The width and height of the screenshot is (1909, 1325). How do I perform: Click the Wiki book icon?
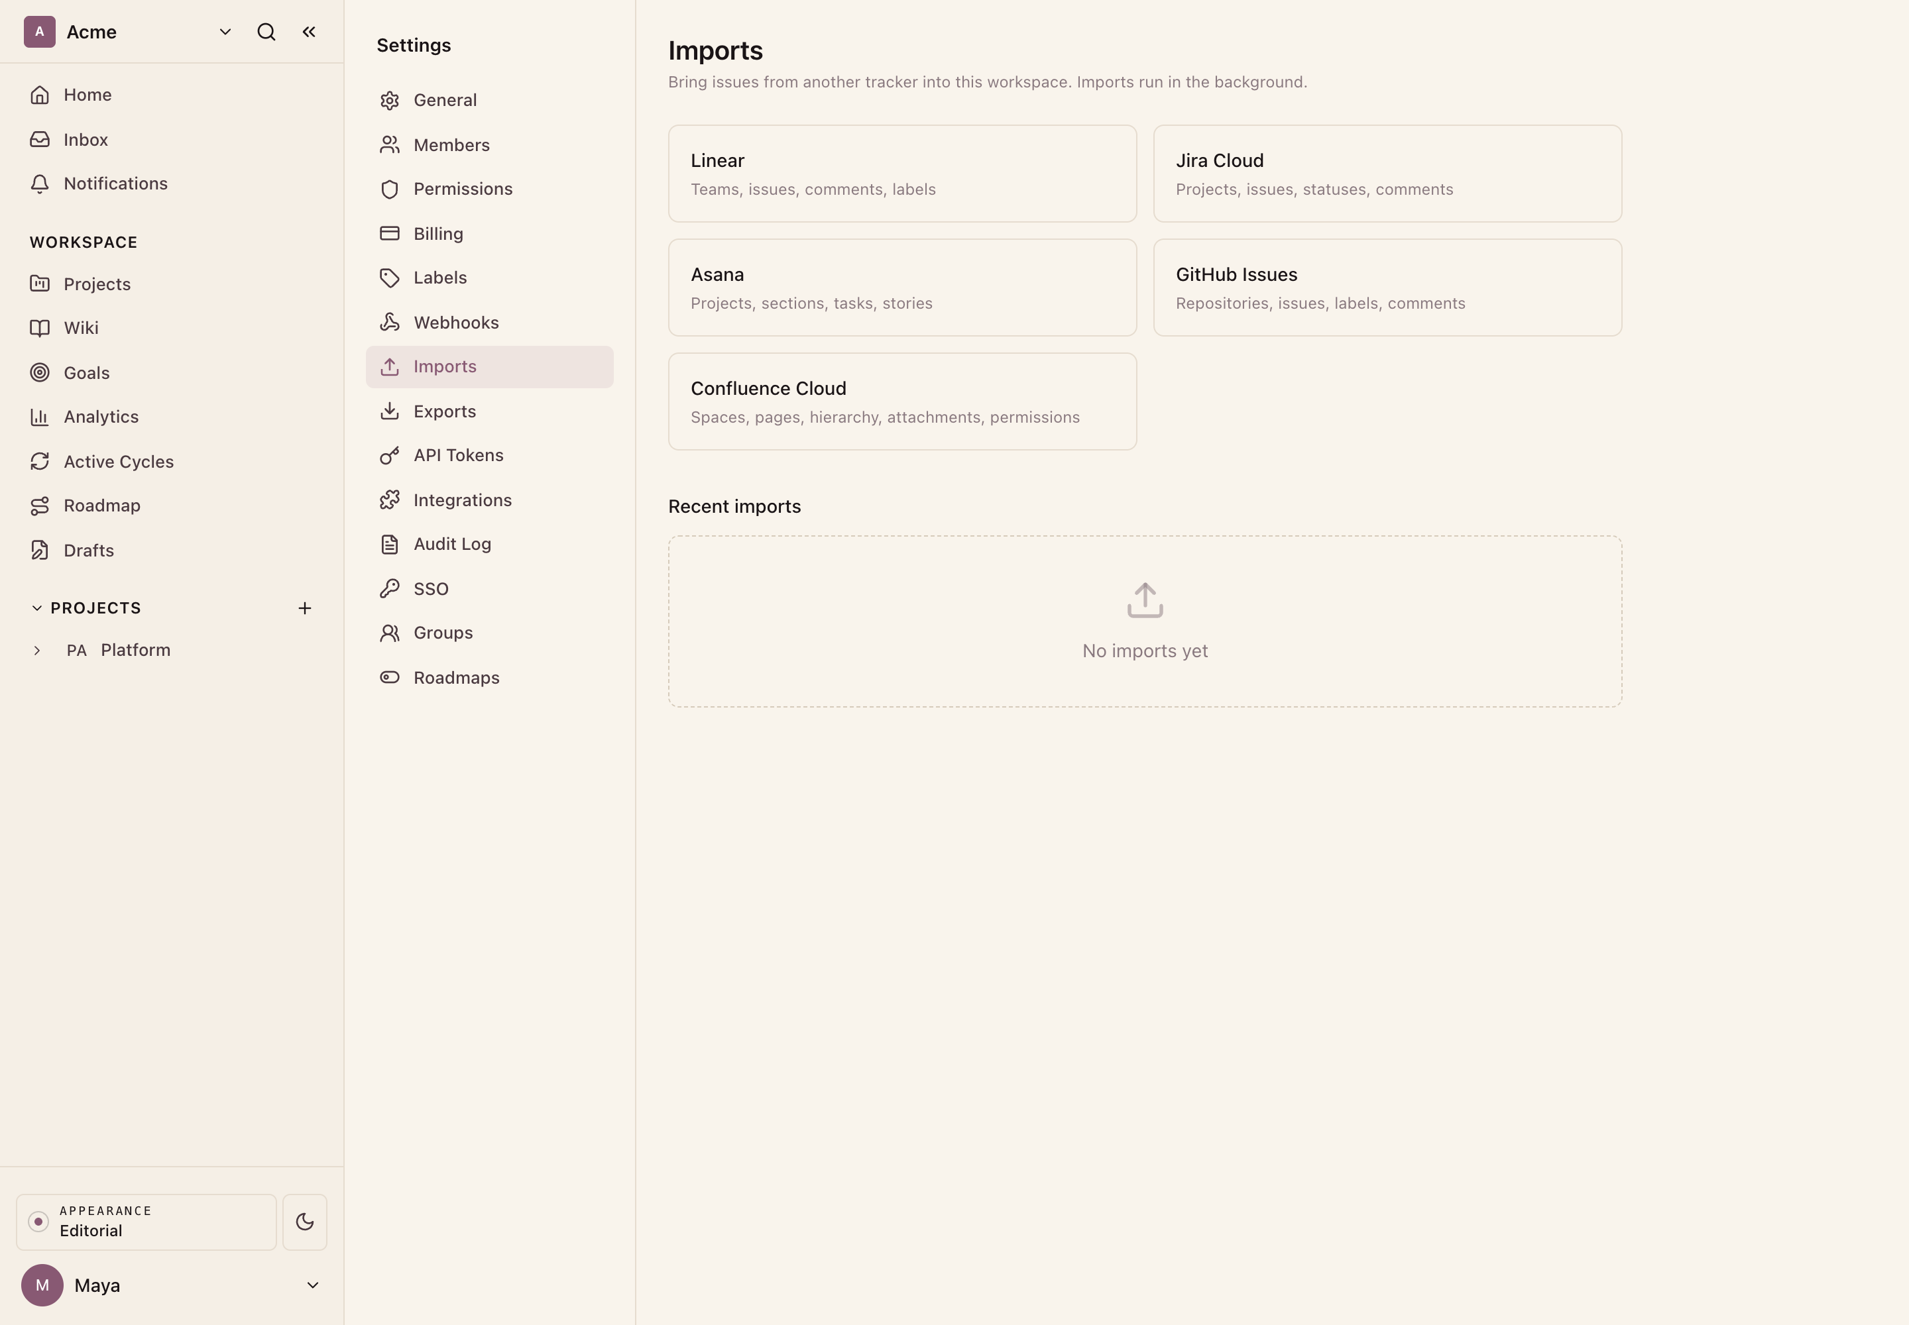point(40,328)
